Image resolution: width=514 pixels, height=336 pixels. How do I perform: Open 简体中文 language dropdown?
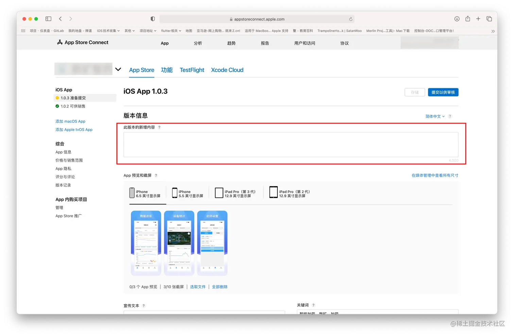pyautogui.click(x=435, y=116)
